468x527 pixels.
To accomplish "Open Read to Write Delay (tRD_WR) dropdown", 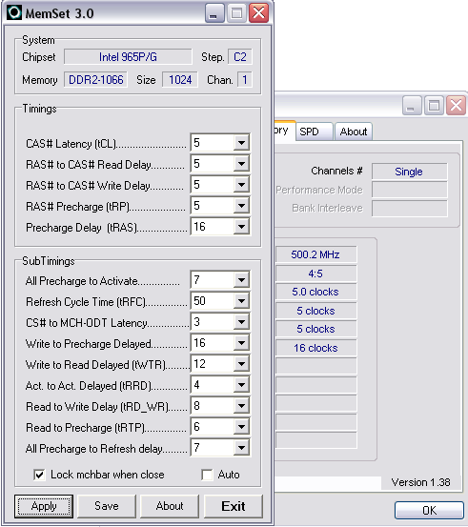I will pyautogui.click(x=241, y=406).
